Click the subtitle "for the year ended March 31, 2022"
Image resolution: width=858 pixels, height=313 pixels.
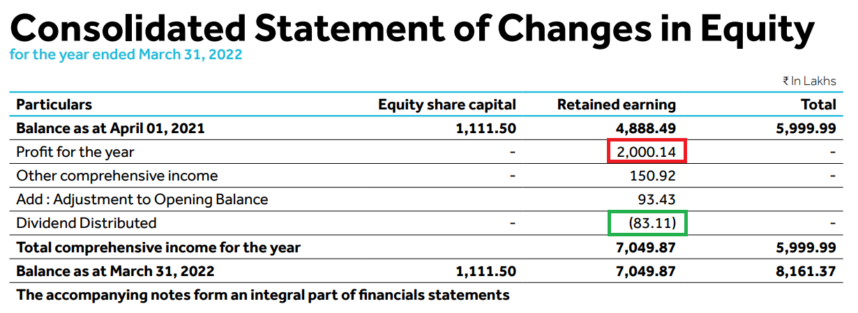tap(126, 54)
